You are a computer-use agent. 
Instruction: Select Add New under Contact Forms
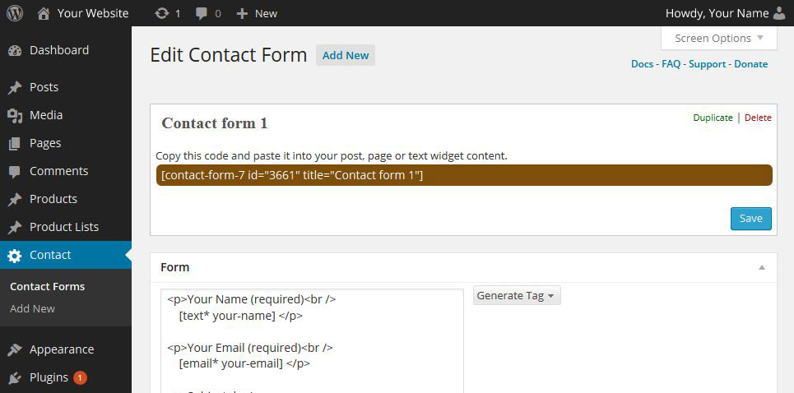pyautogui.click(x=32, y=308)
